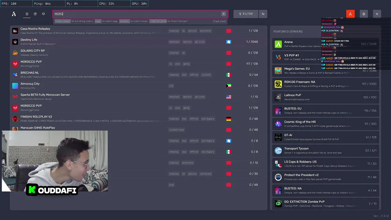Click the Destiny Life server icon
The width and height of the screenshot is (391, 220).
pyautogui.click(x=15, y=42)
